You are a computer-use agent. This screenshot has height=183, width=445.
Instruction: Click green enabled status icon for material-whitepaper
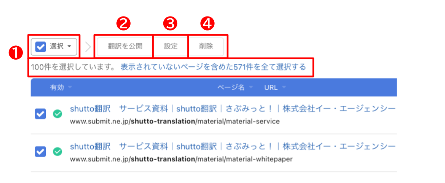tap(58, 152)
